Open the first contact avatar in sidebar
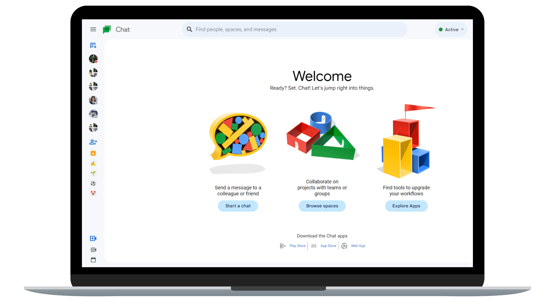 point(93,59)
